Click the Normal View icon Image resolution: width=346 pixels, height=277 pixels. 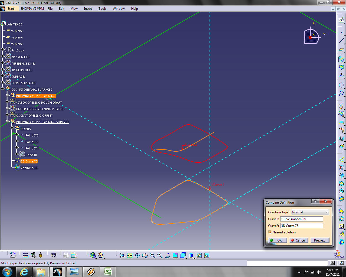[167, 255]
